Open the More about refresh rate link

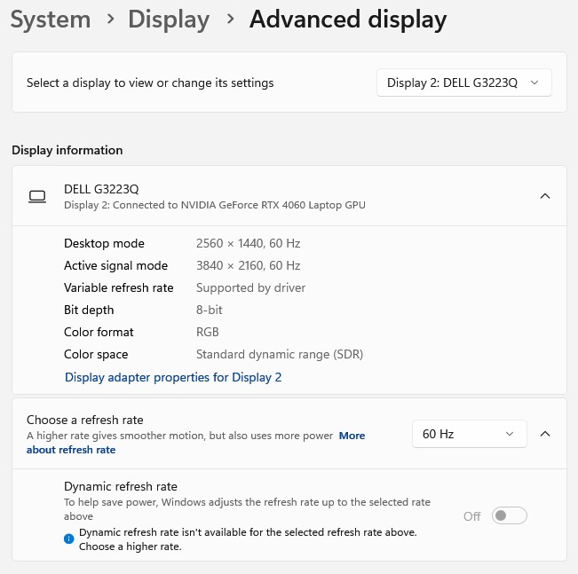coord(352,436)
